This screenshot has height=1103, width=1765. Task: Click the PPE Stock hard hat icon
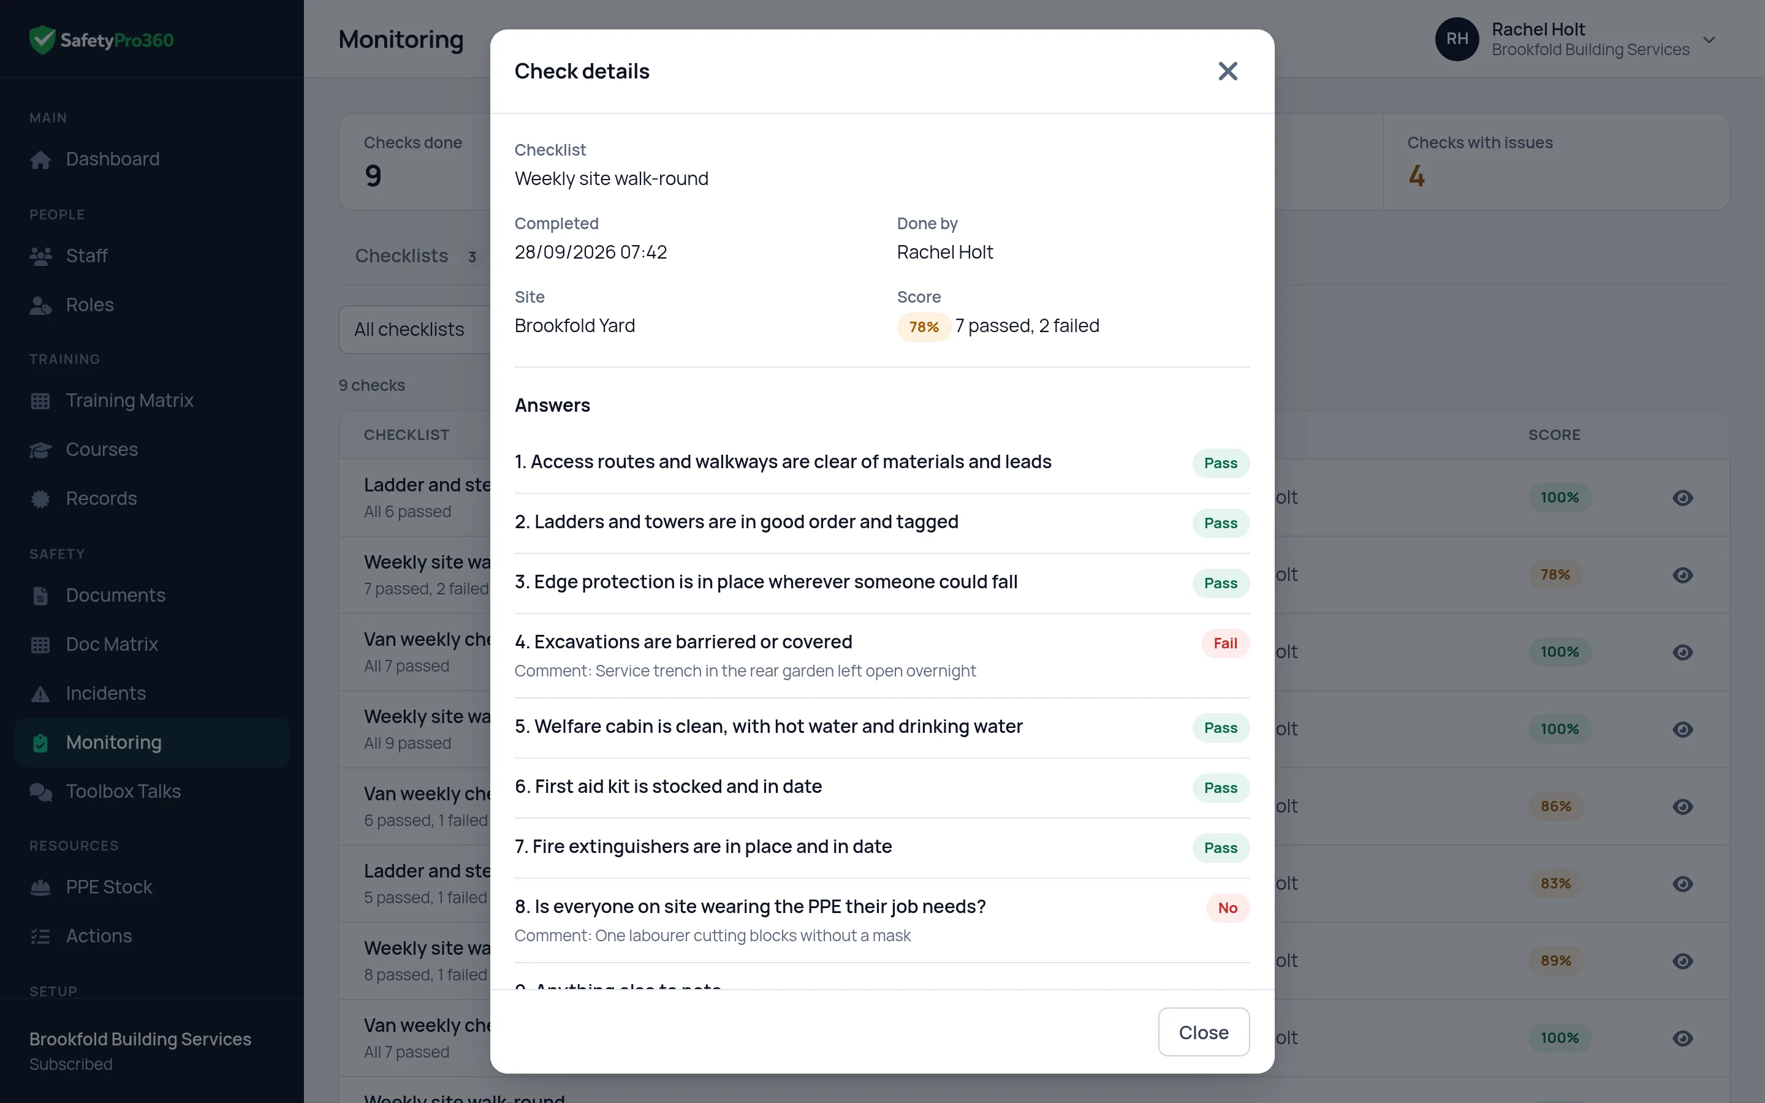tap(40, 887)
